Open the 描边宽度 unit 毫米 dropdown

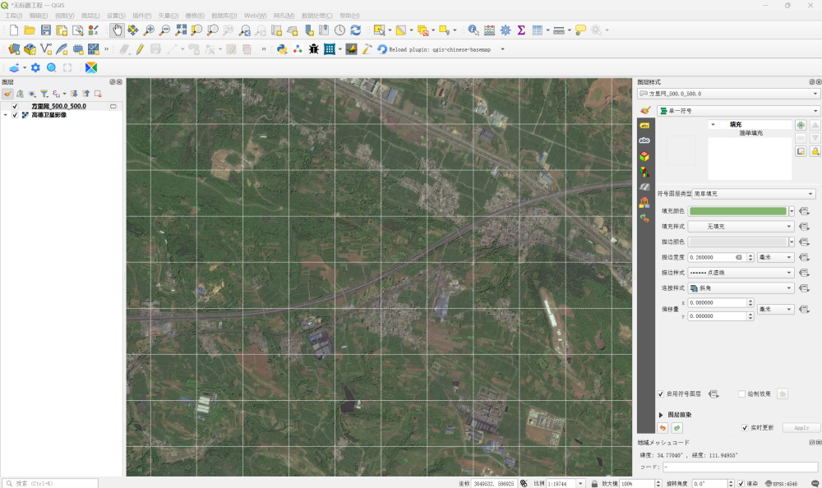click(x=775, y=257)
